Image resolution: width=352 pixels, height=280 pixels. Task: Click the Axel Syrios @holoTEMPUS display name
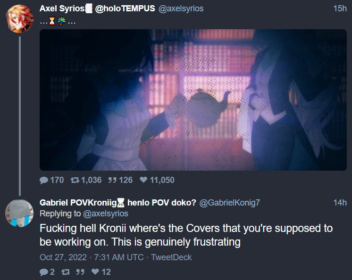97,8
